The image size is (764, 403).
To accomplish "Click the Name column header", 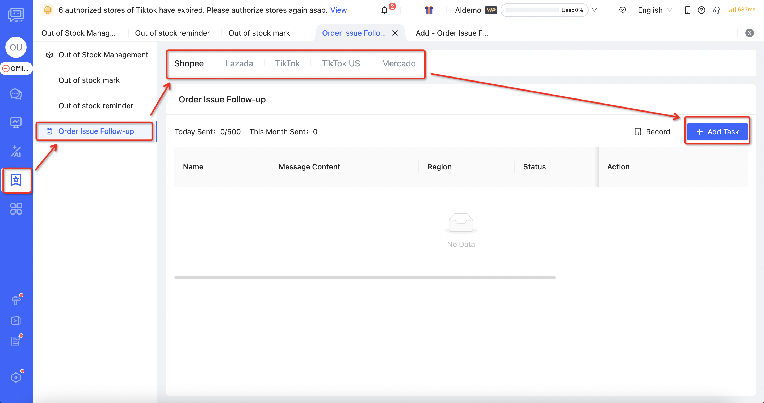I will click(x=193, y=167).
